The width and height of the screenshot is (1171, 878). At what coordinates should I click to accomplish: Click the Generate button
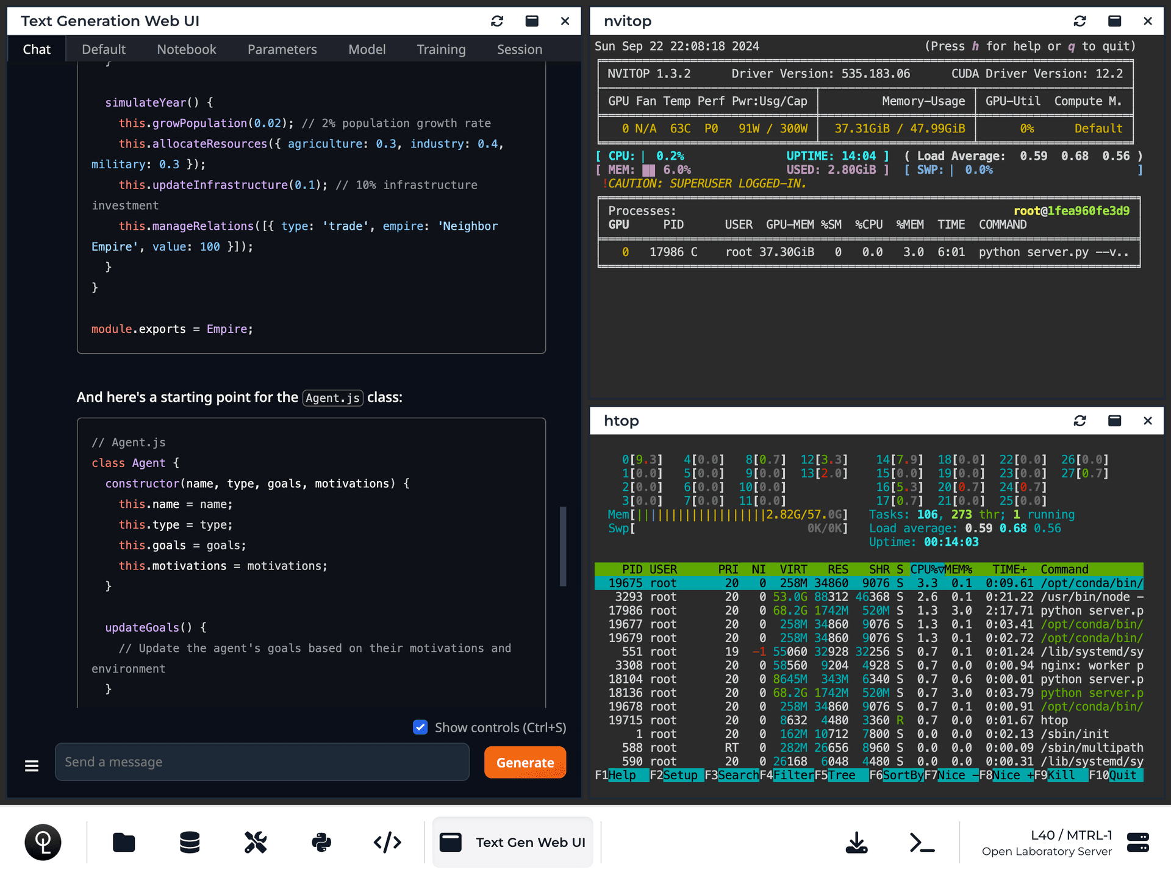point(525,762)
